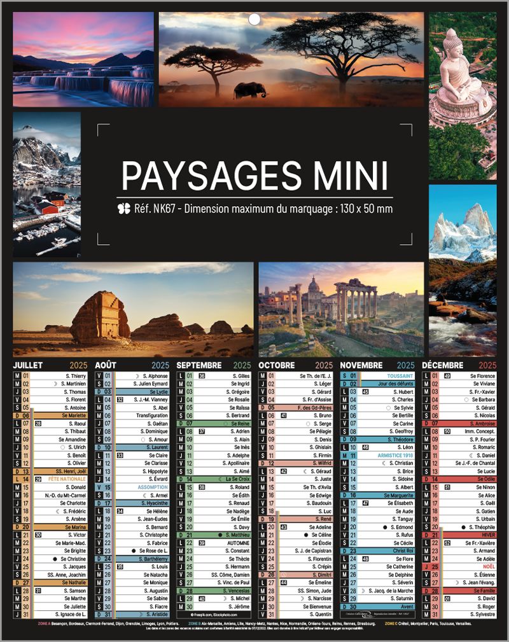This screenshot has height=642, width=509.
Task: Select the JUILLET month header
Action: pyautogui.click(x=28, y=365)
